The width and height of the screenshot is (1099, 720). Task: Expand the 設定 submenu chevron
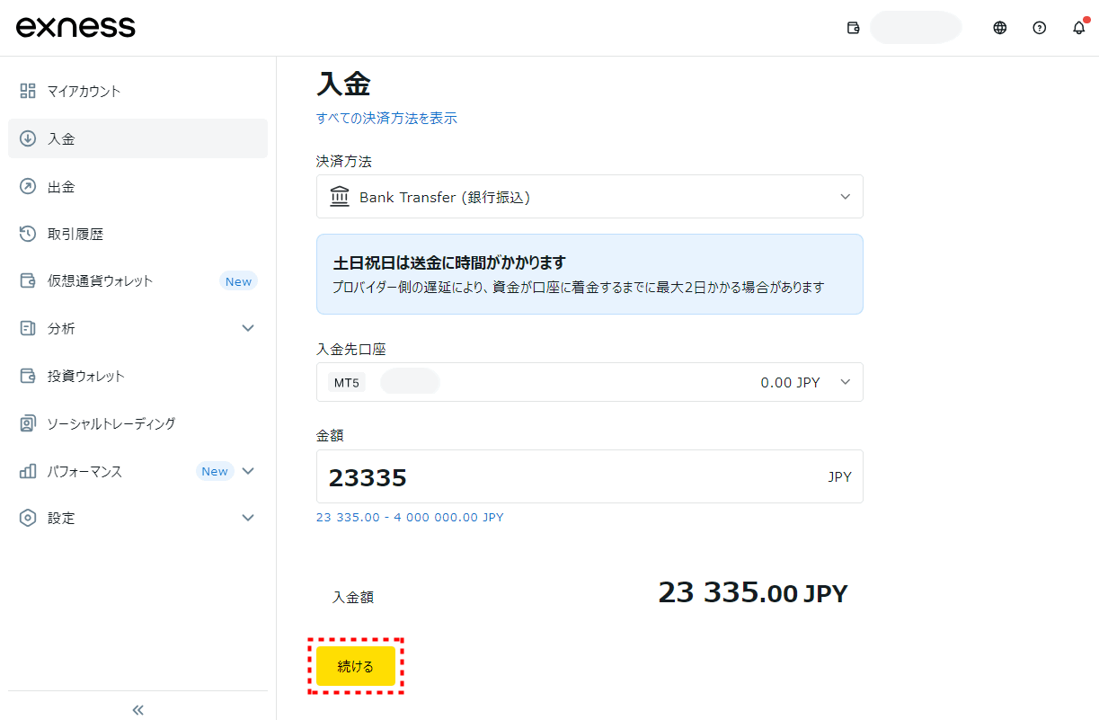[x=249, y=518]
